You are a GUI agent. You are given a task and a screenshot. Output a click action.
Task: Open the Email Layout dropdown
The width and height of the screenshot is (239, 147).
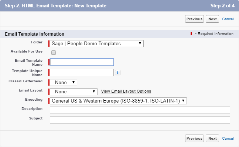pyautogui.click(x=74, y=92)
